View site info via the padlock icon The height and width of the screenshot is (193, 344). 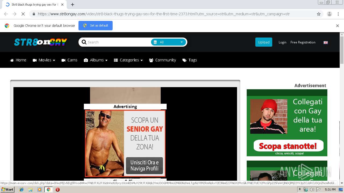click(x=34, y=14)
